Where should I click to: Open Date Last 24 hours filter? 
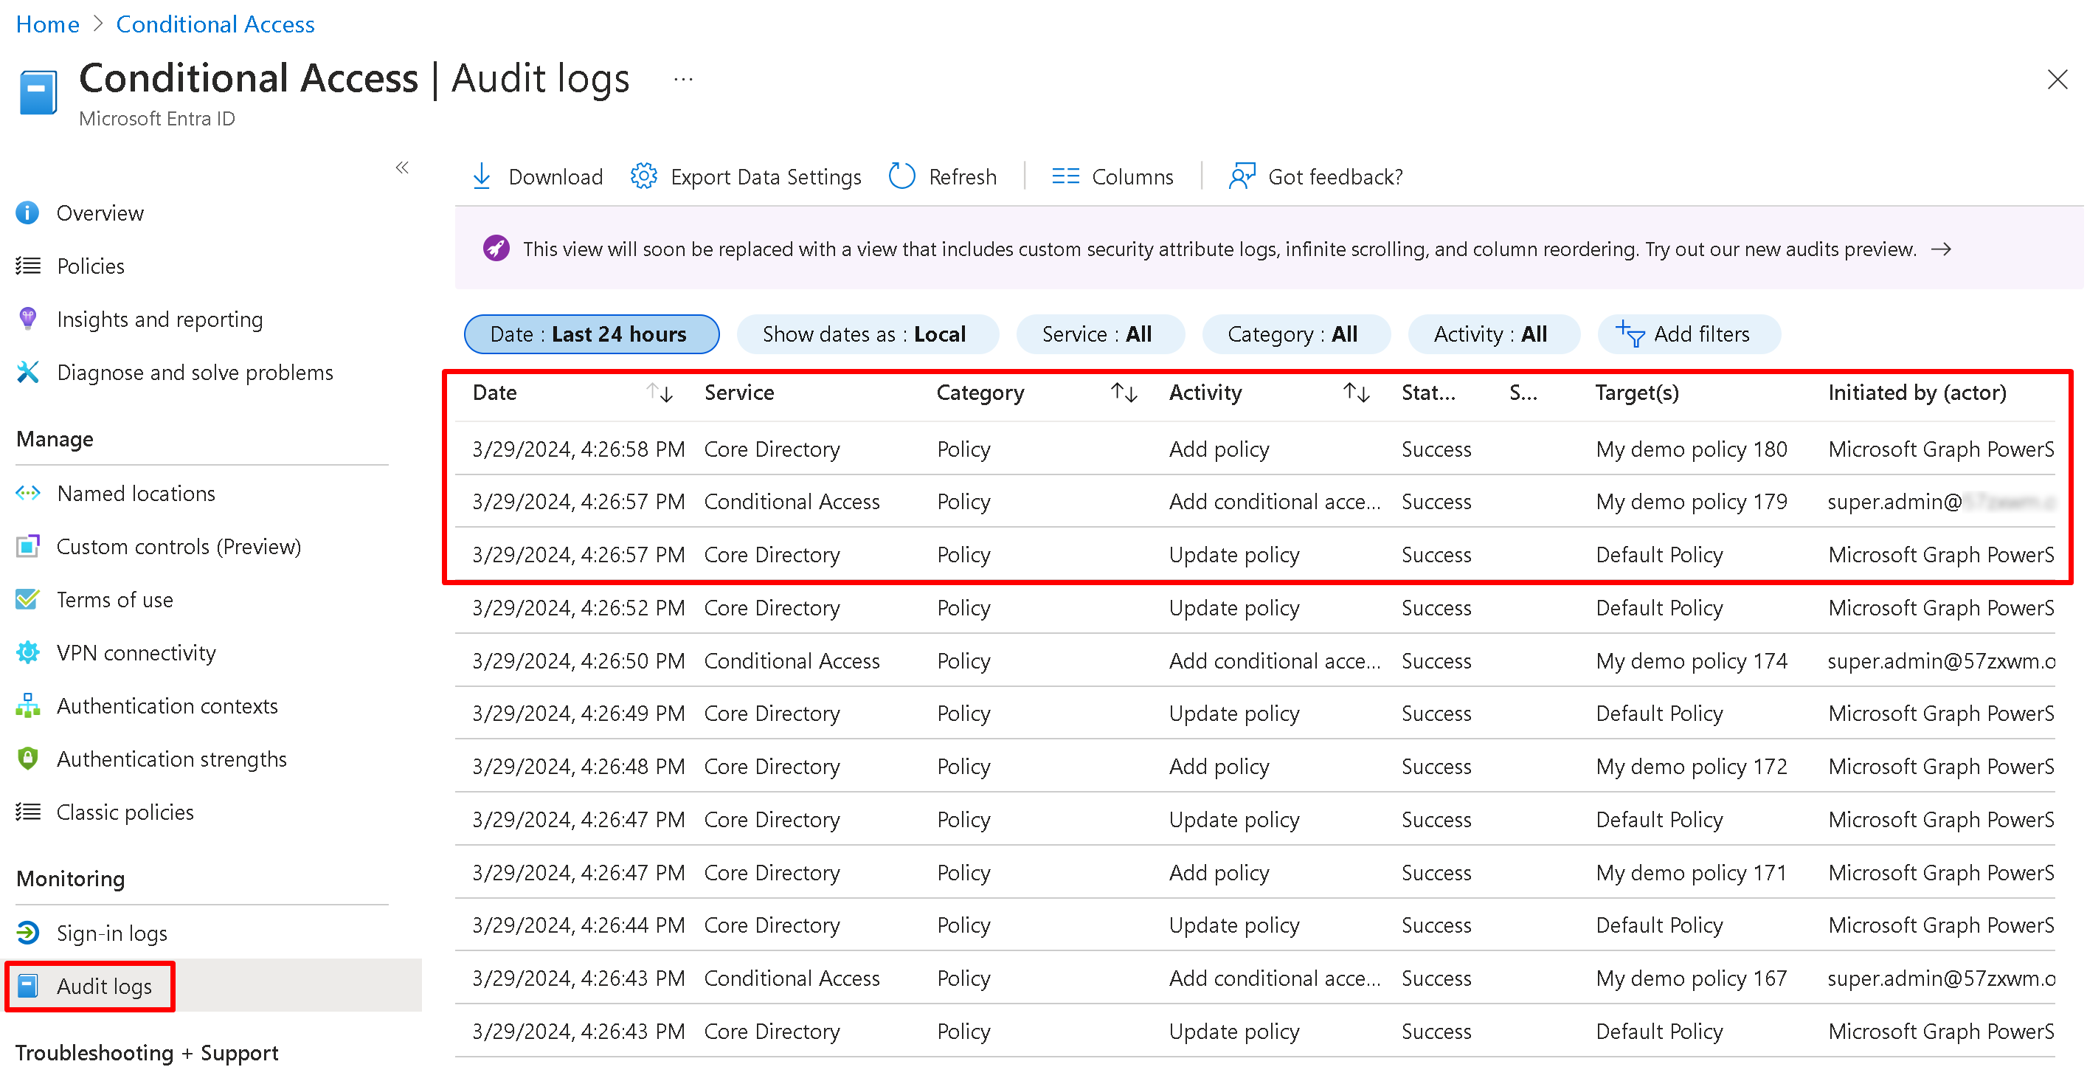[591, 334]
